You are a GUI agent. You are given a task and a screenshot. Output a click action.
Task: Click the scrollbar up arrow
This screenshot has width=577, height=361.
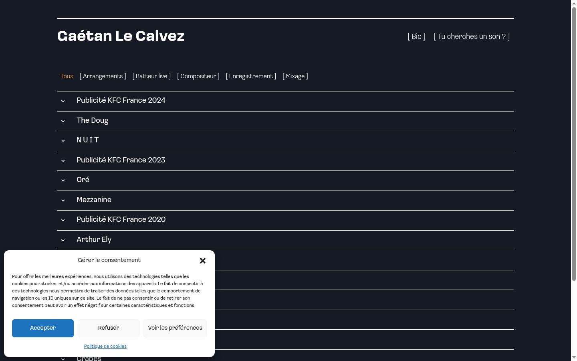574,3
